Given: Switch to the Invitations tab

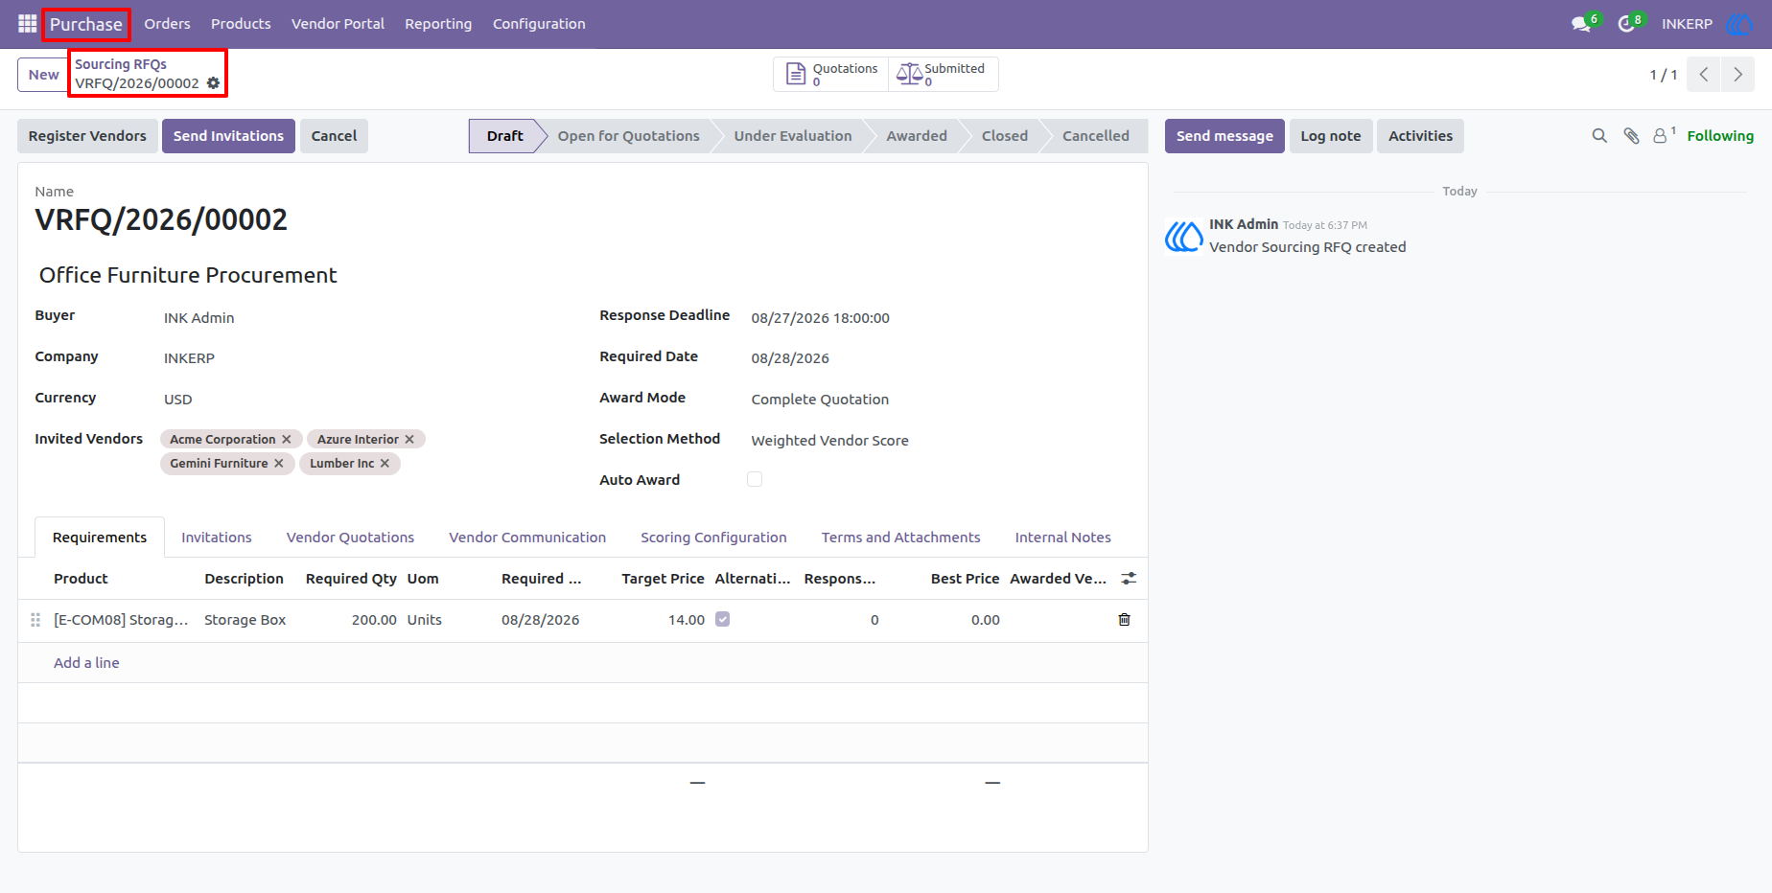Looking at the screenshot, I should pyautogui.click(x=217, y=538).
